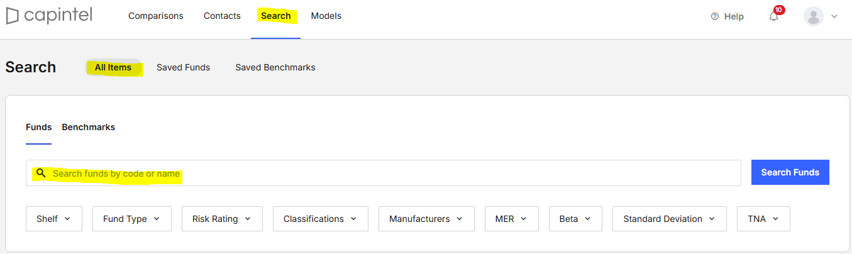
Task: Click the Search Funds button
Action: [x=790, y=172]
